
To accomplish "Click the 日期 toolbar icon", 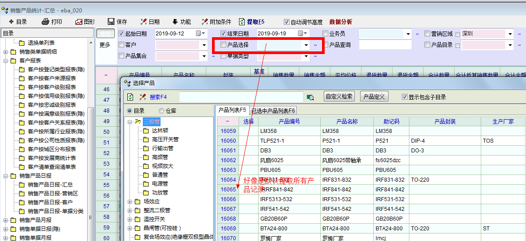I will (x=143, y=22).
